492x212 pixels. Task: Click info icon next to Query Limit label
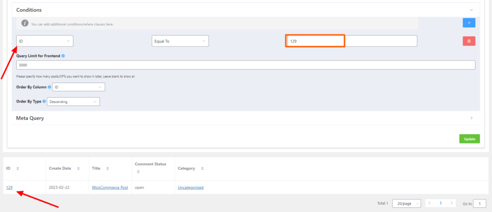pos(63,56)
